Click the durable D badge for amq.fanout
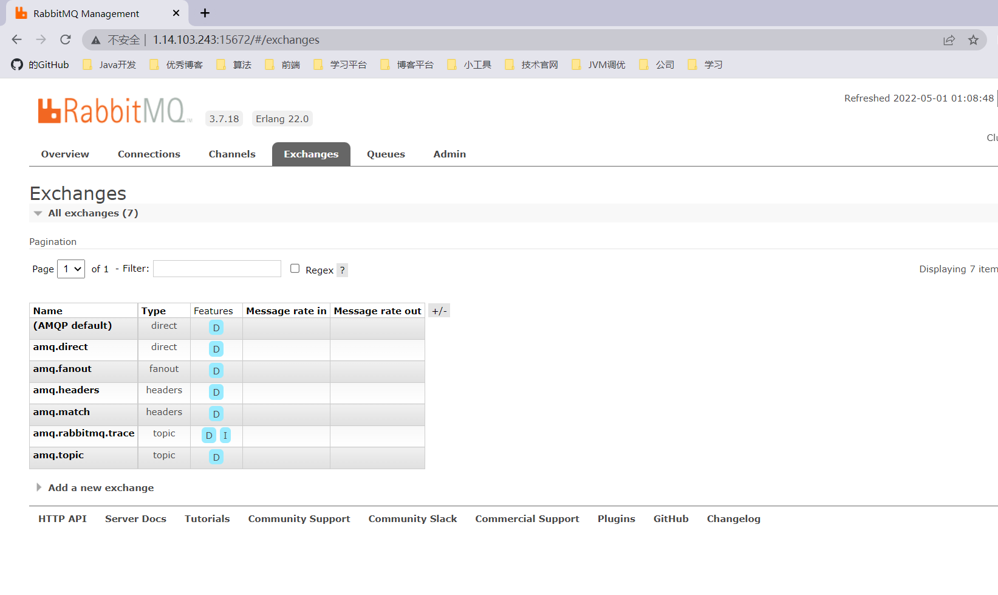Screen dimensions: 998x595 [x=216, y=371]
